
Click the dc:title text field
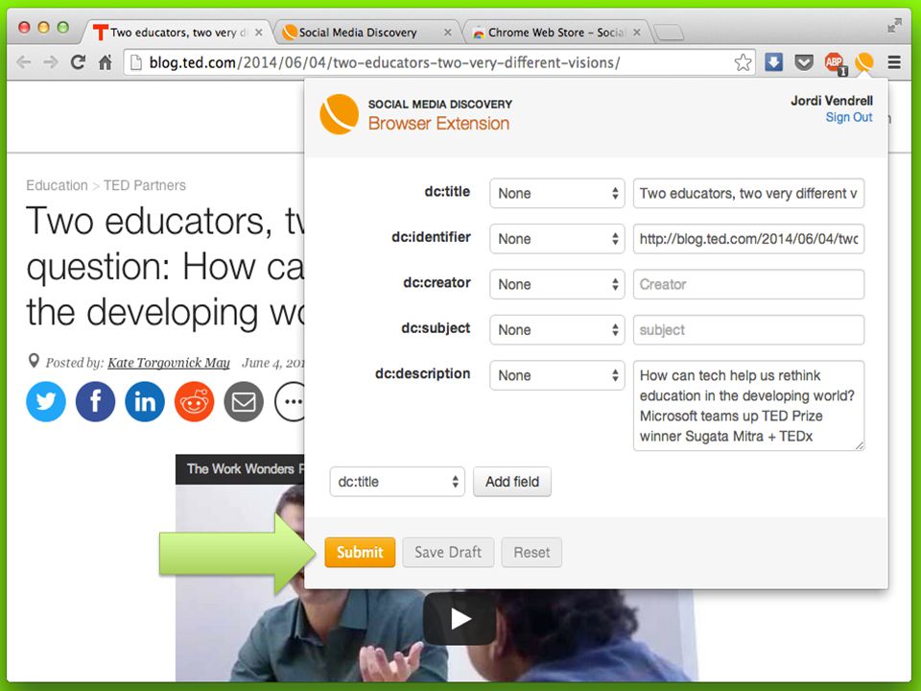(x=748, y=193)
